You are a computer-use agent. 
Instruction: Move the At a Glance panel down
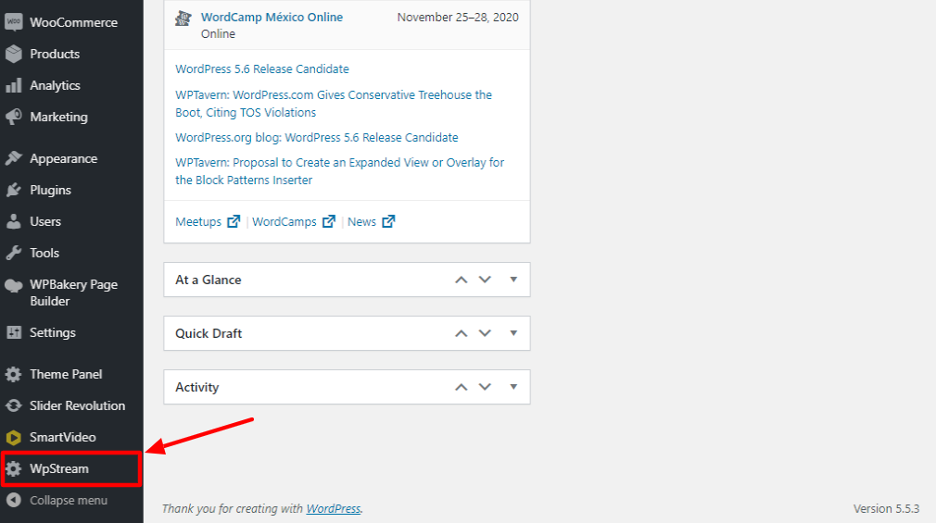pyautogui.click(x=484, y=280)
